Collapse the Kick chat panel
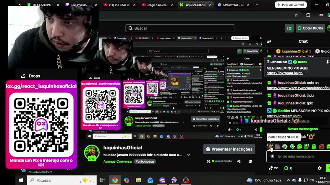The height and width of the screenshot is (185, 330). (269, 41)
